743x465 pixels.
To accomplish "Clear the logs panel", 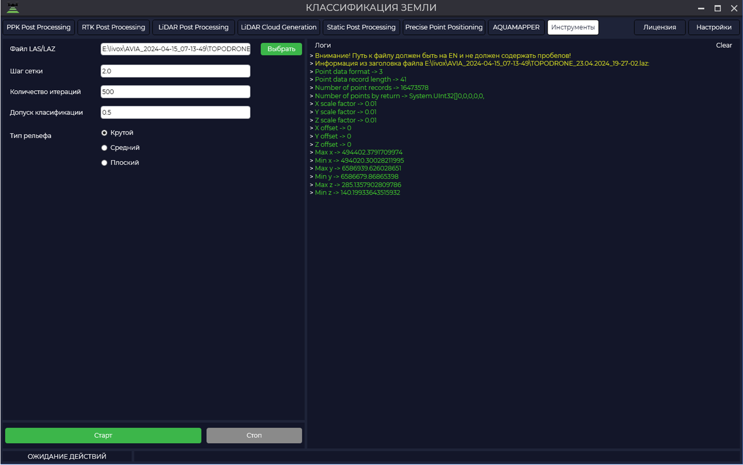I will point(724,45).
